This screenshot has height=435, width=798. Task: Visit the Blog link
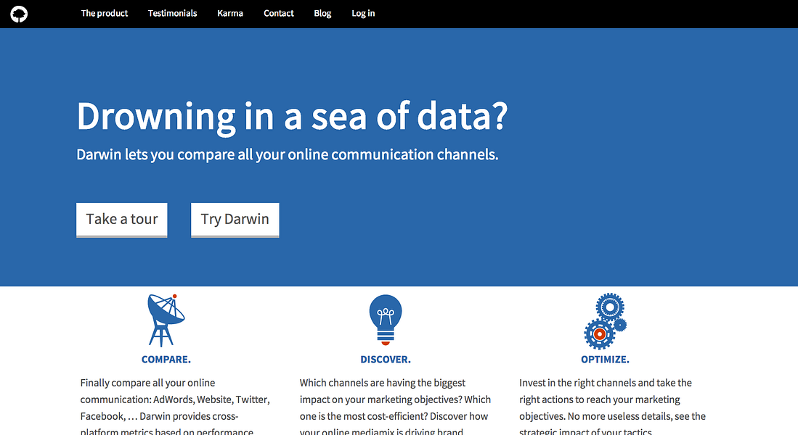[322, 13]
